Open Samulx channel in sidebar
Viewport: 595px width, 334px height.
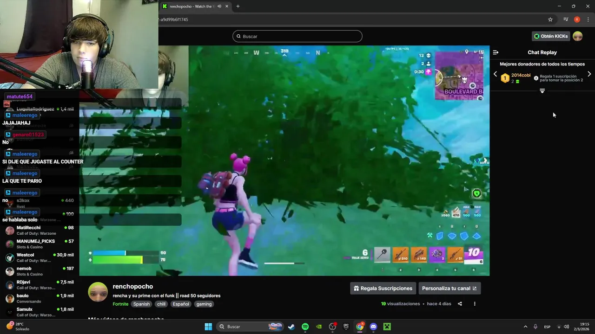click(x=40, y=312)
